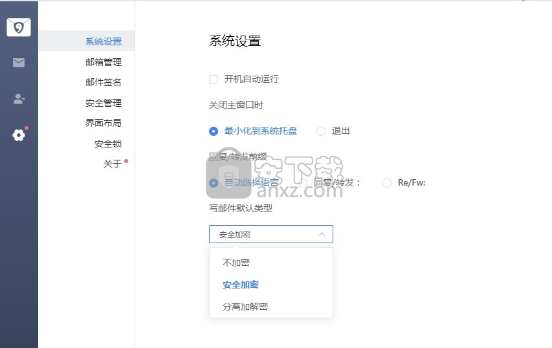Enable the 开机自动运行 checkbox

point(214,79)
